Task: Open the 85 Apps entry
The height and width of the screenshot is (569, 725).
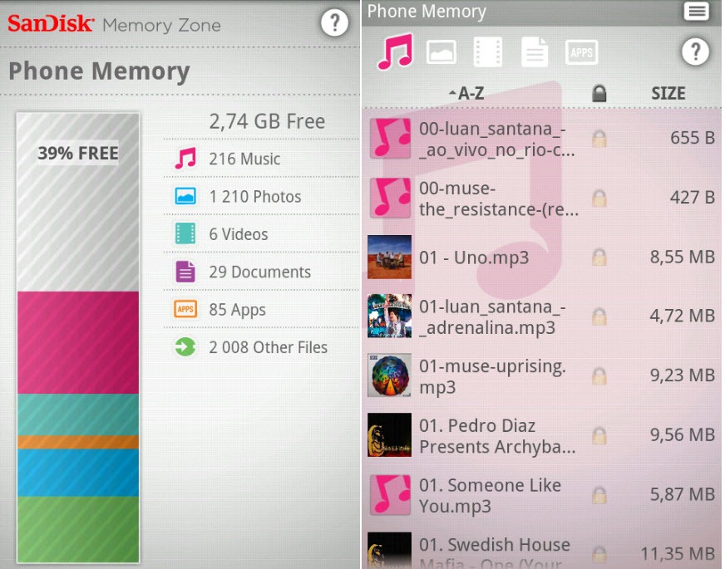Action: point(237,310)
